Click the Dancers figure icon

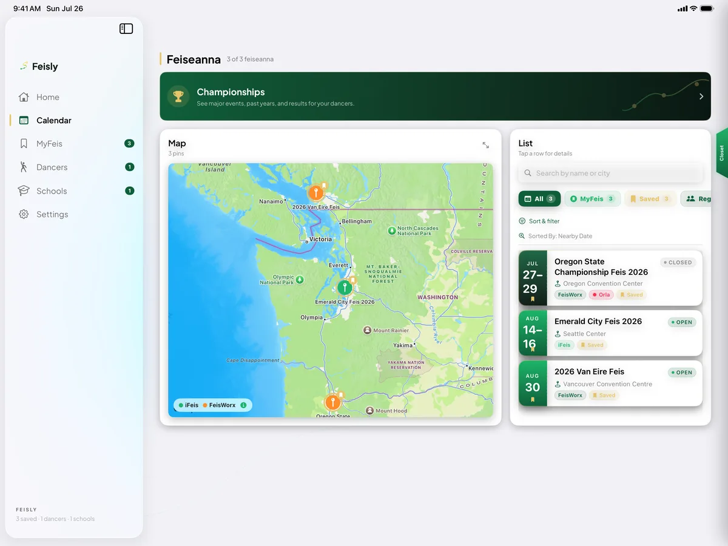pyautogui.click(x=24, y=167)
